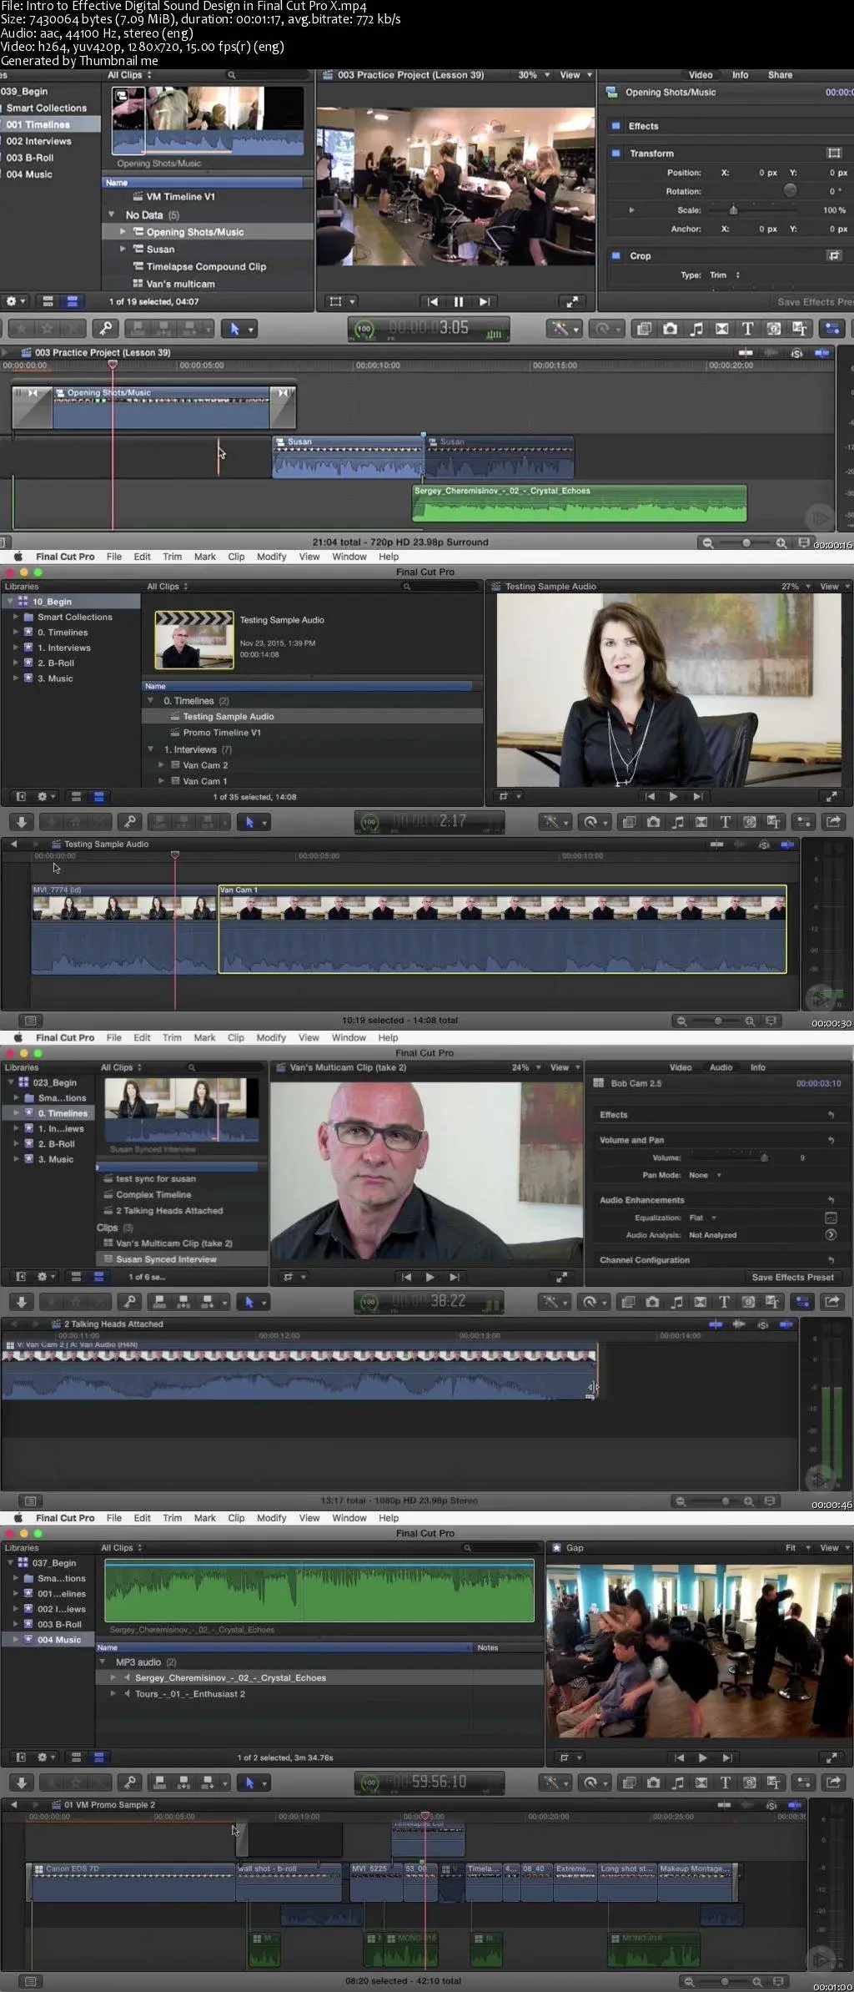Select the Van Cam 1 clip in timeline
Screen dimensions: 854x1992
click(502, 929)
